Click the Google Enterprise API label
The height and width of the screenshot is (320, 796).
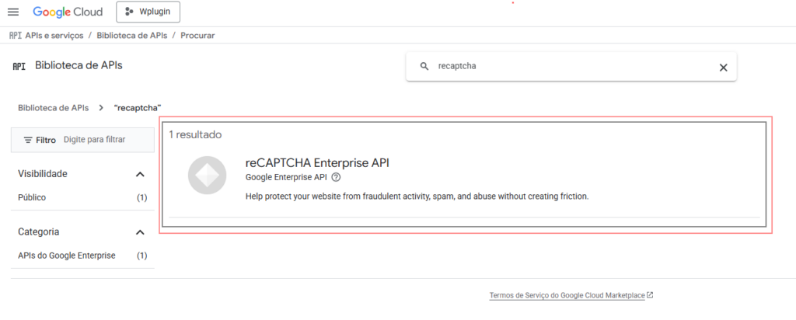pos(286,178)
